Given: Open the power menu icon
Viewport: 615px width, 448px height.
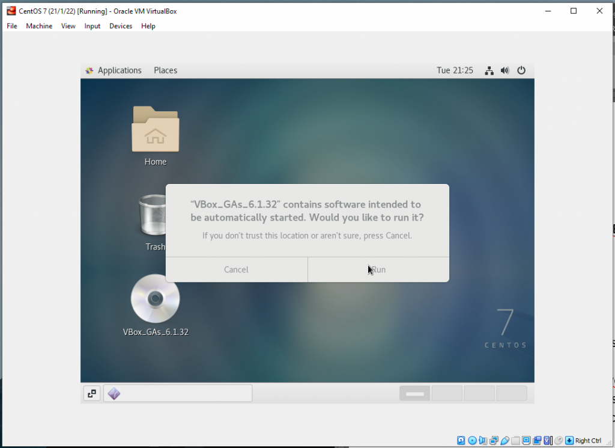Looking at the screenshot, I should pyautogui.click(x=521, y=71).
